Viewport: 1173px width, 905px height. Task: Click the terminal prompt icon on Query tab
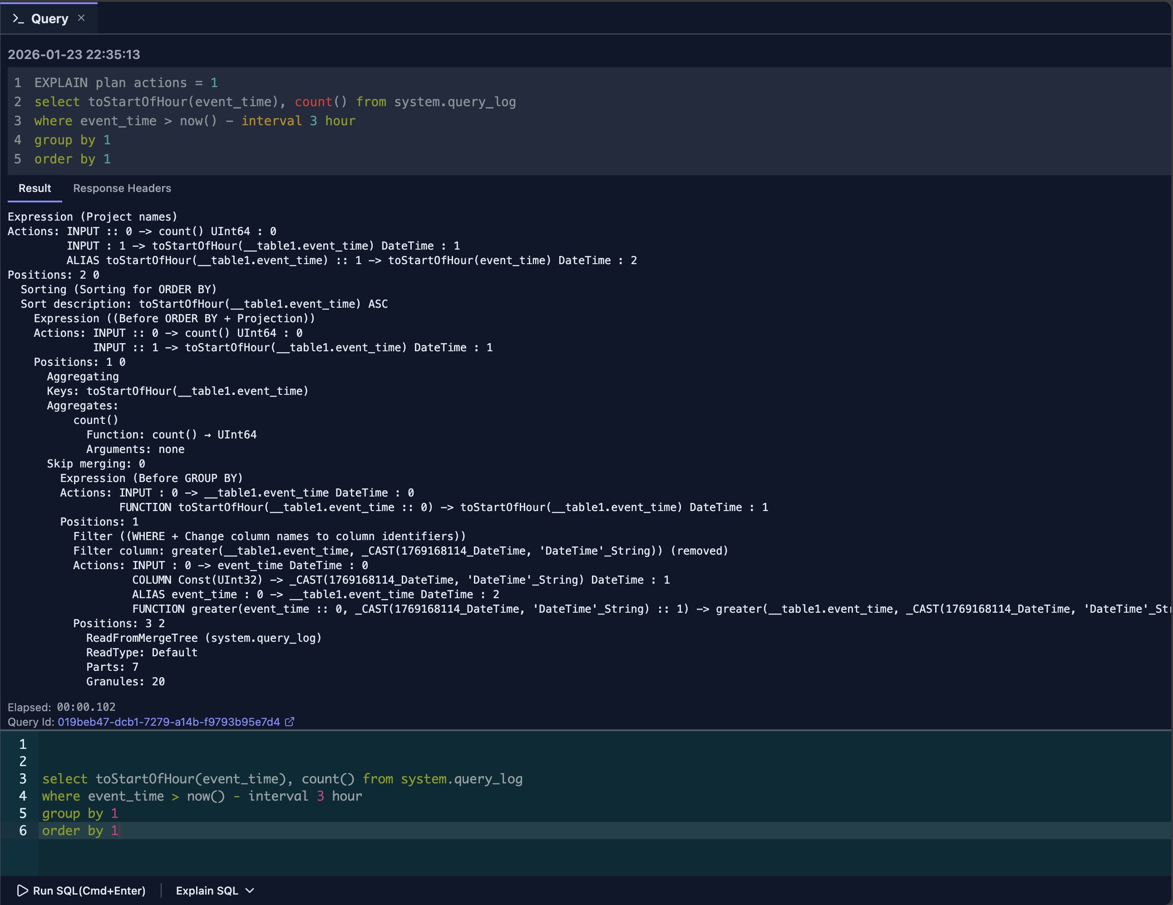click(x=18, y=19)
